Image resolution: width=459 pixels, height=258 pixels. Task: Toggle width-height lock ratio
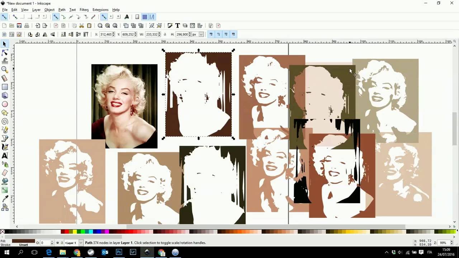coord(165,34)
